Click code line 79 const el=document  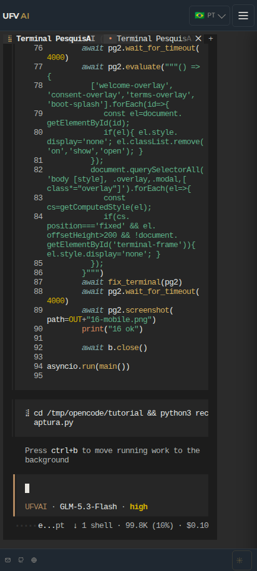coord(115,119)
